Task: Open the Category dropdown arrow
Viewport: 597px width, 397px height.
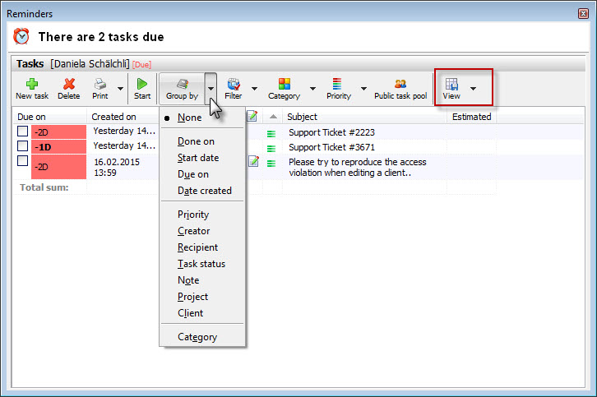Action: pos(312,89)
